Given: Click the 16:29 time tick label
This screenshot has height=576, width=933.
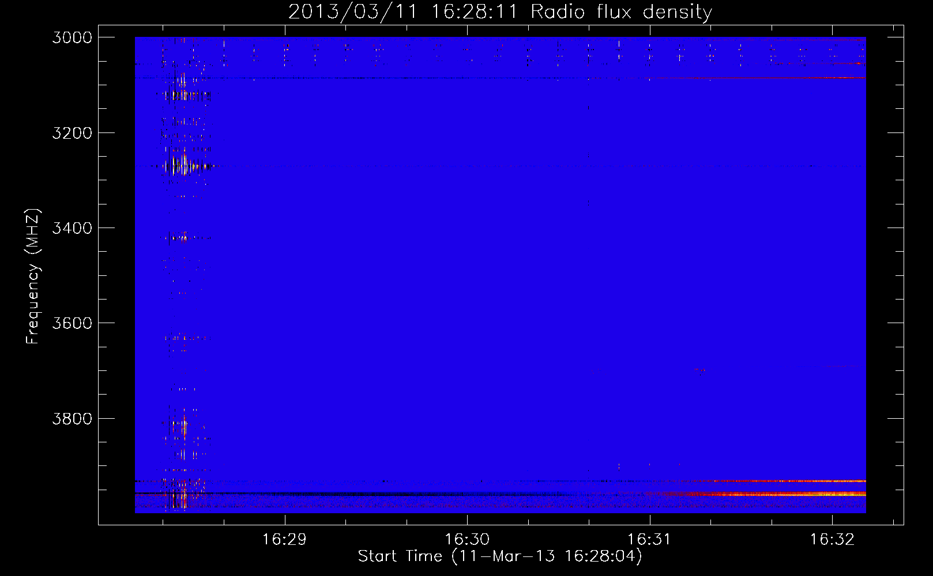Looking at the screenshot, I should coord(284,539).
